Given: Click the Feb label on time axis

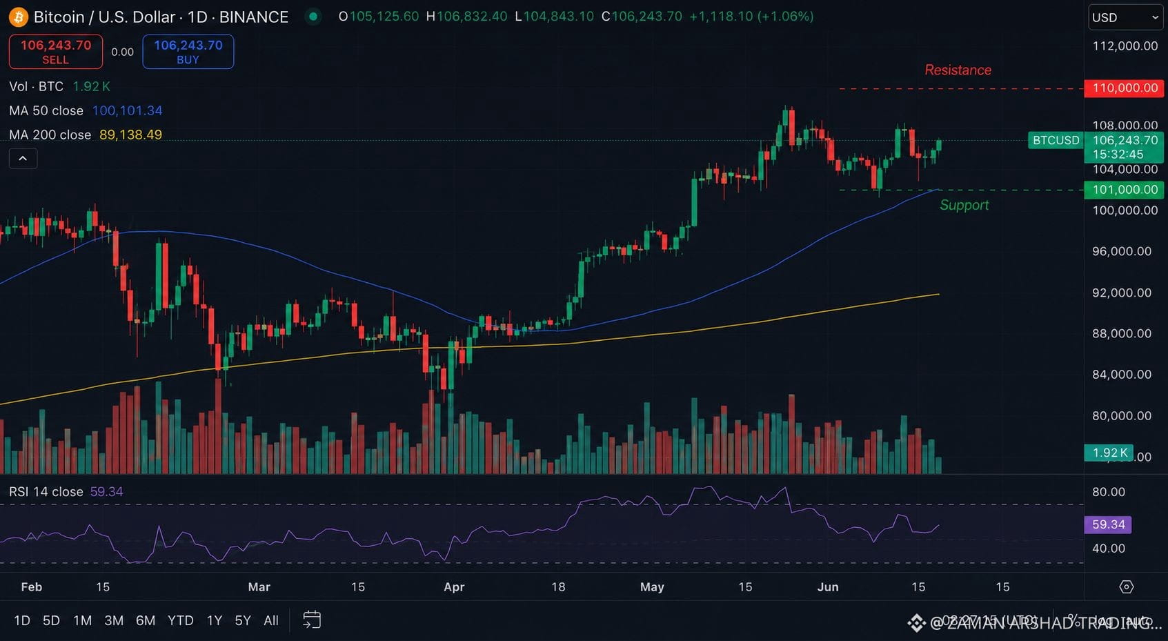Looking at the screenshot, I should 31,587.
